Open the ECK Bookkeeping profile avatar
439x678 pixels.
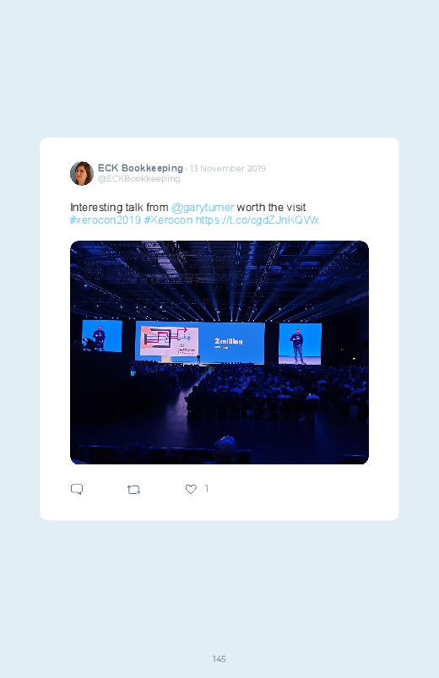click(82, 173)
